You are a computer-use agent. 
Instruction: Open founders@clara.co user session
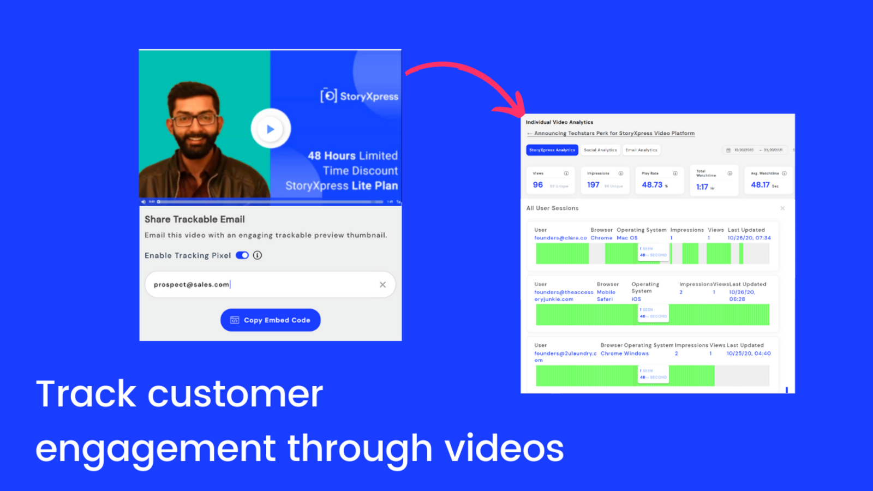click(560, 238)
